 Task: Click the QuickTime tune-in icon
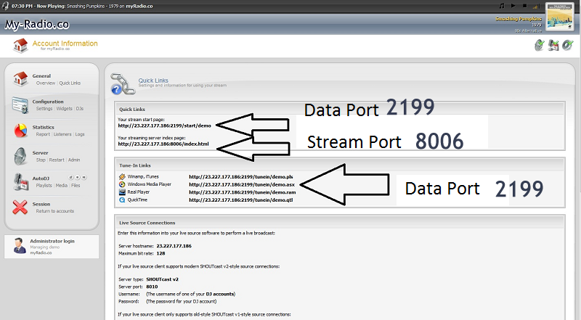[x=121, y=200]
